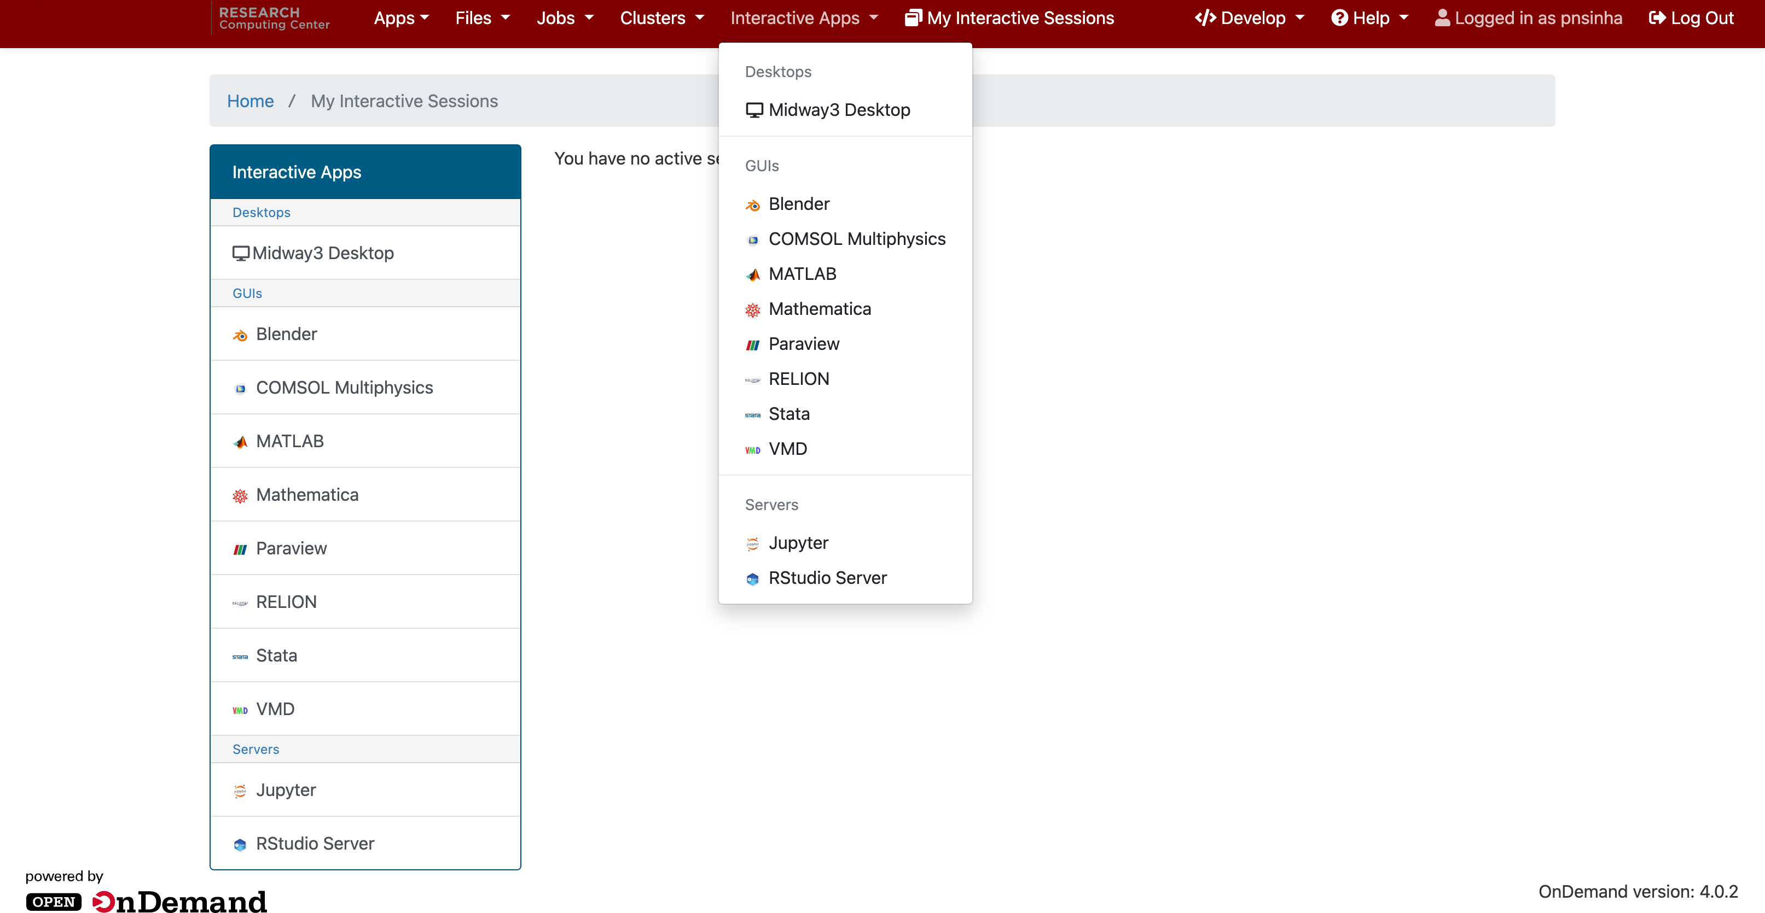Image resolution: width=1765 pixels, height=913 pixels.
Task: Choose Midway3 Desktop in the dropdown menu
Action: pos(839,109)
